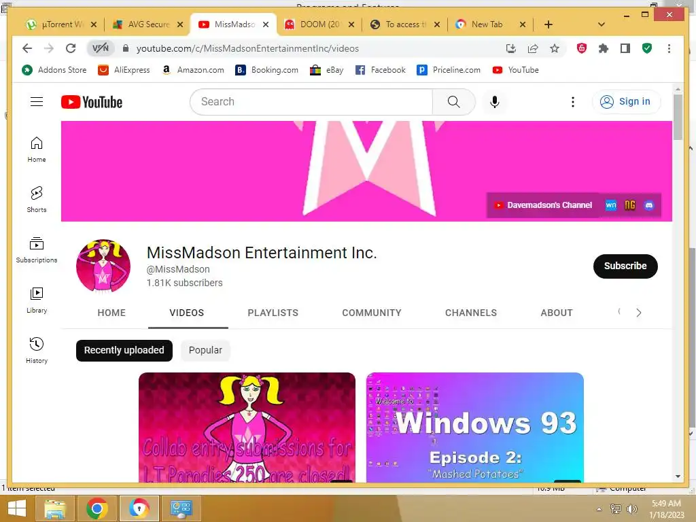
Task: Open the channel CHANNELS tab
Action: click(x=471, y=313)
